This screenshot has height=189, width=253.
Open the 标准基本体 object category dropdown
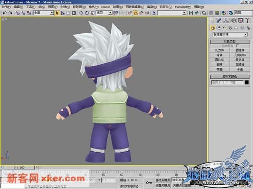[x=230, y=34]
